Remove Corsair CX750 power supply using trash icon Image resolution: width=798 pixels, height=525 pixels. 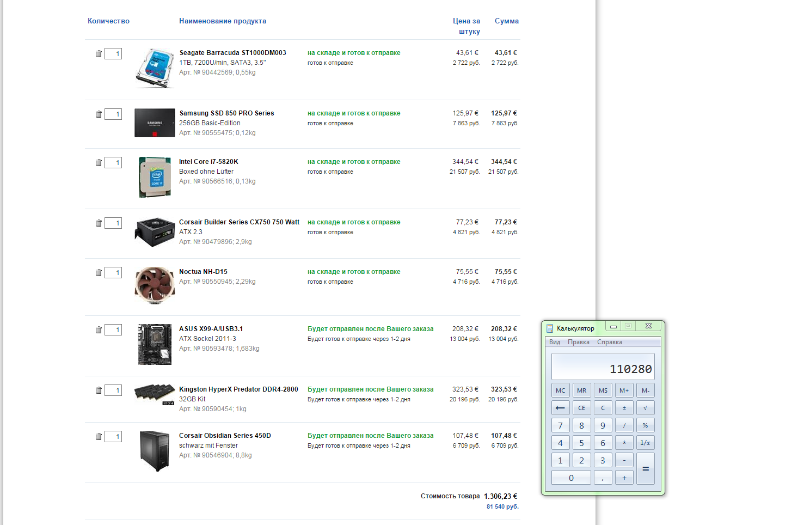click(99, 223)
